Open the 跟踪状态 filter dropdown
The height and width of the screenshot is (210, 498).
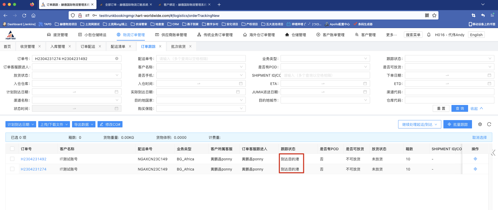click(x=449, y=59)
